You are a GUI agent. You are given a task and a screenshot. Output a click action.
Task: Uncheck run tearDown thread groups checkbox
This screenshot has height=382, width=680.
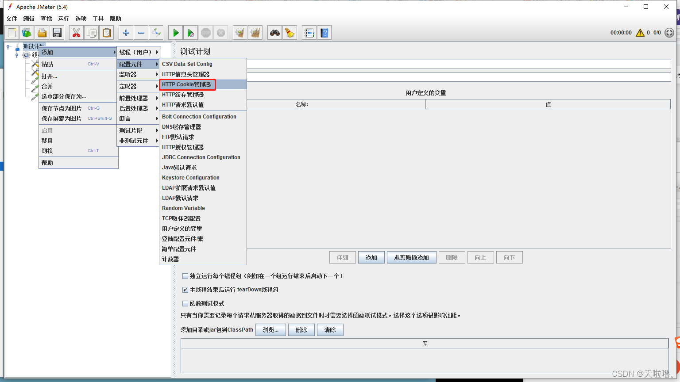(185, 290)
